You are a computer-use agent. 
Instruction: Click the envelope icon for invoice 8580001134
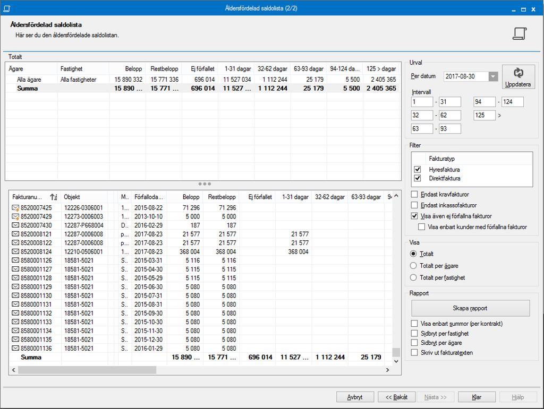(15, 330)
